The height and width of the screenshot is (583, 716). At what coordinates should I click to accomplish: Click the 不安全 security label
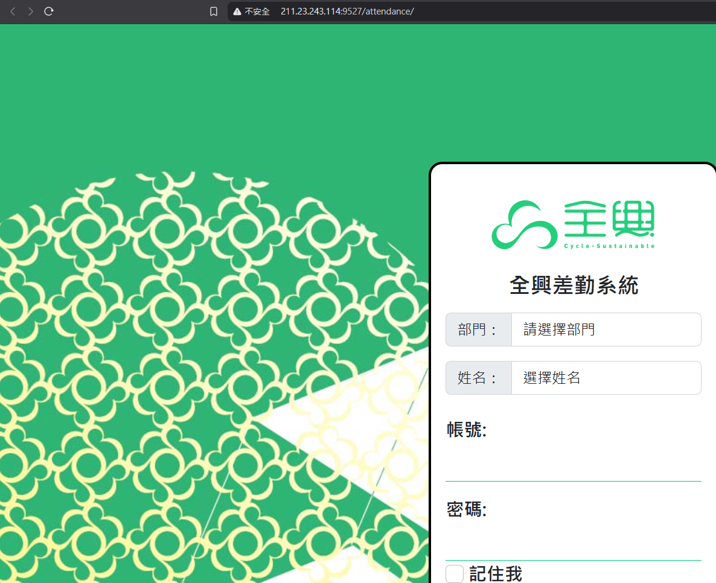257,11
